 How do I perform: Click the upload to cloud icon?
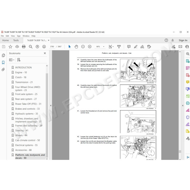[x=17, y=47]
